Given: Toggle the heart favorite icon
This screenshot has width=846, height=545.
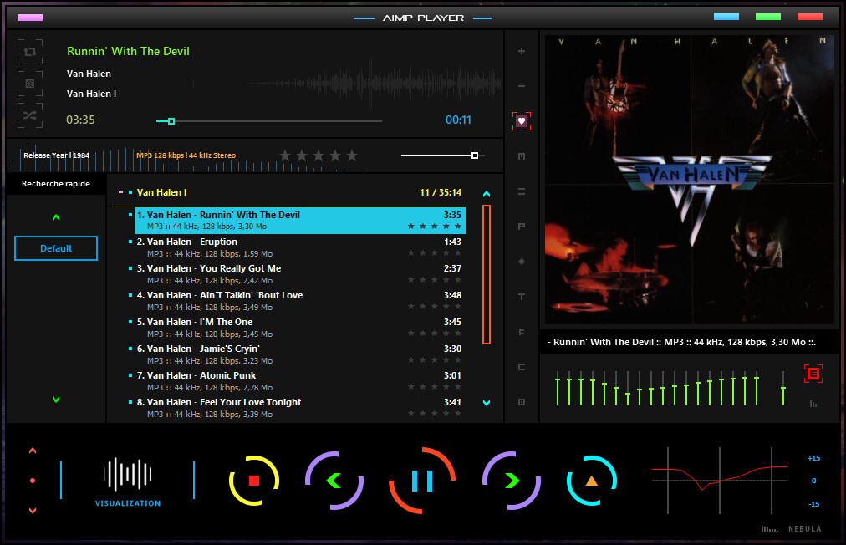Looking at the screenshot, I should [521, 121].
